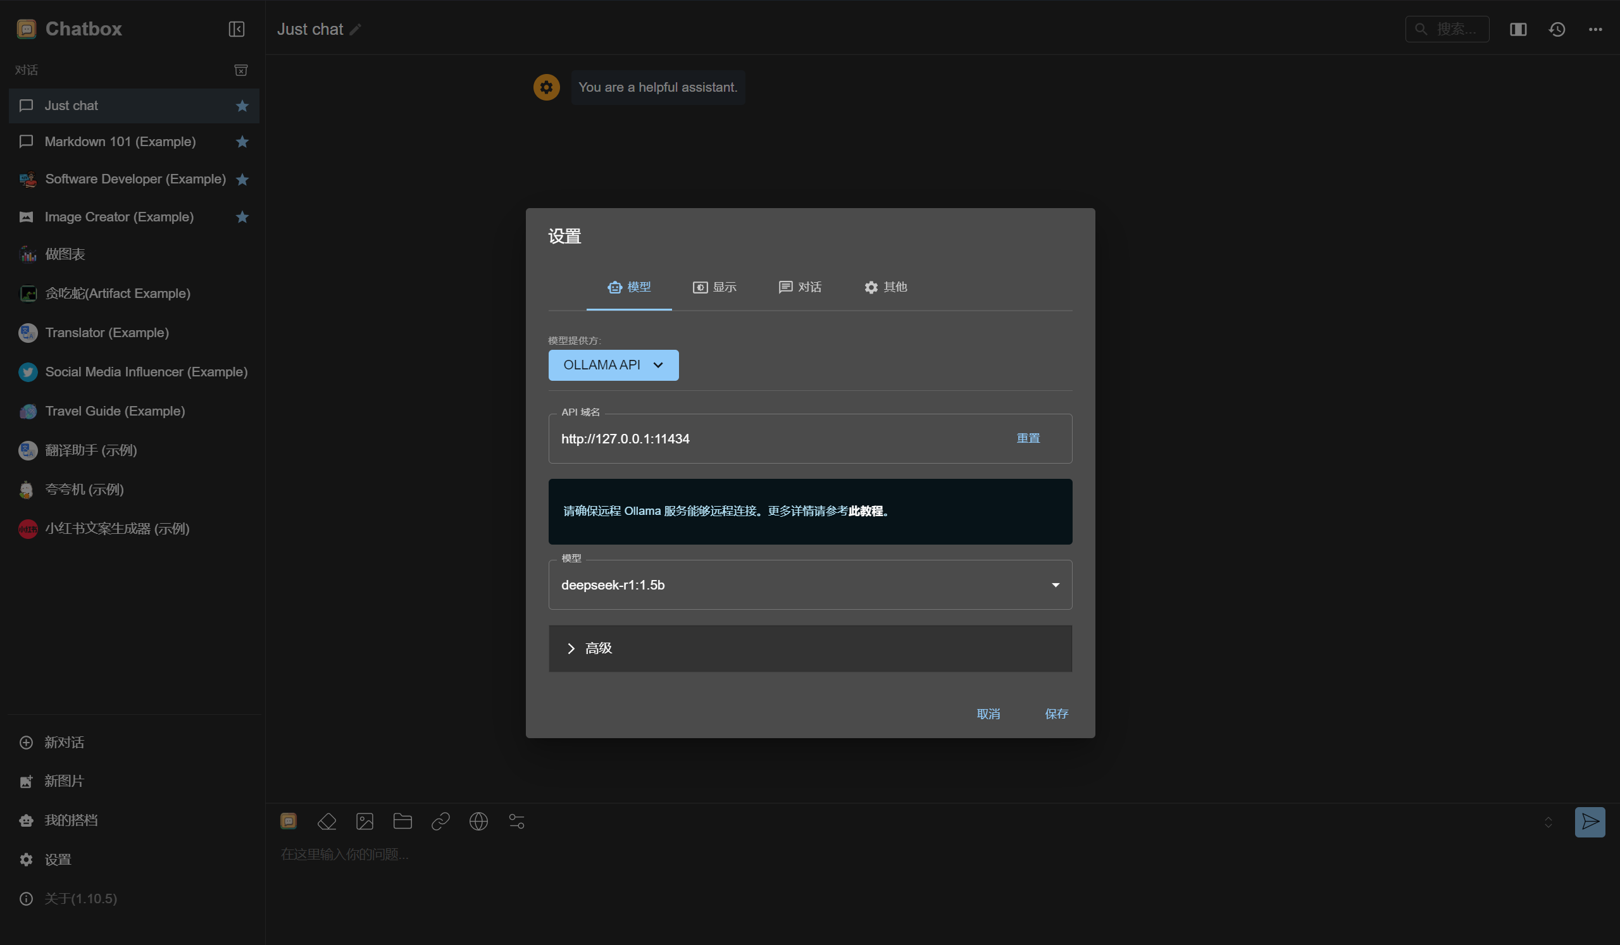Open the three-dots more menu
Image resolution: width=1620 pixels, height=945 pixels.
1595,29
